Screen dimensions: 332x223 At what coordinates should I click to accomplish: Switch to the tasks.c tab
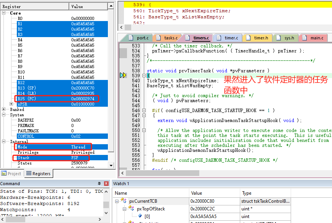(x=168, y=38)
